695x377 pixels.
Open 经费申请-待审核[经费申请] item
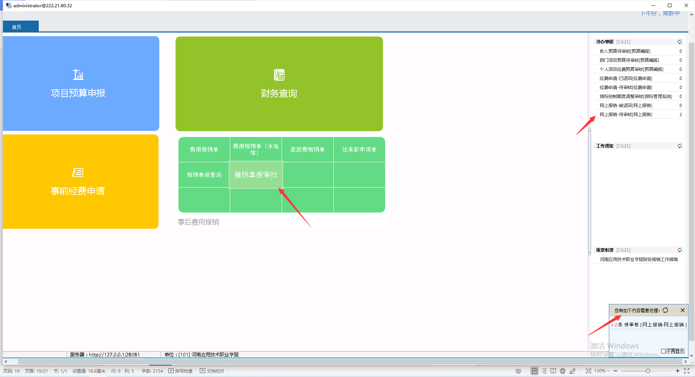coord(639,87)
